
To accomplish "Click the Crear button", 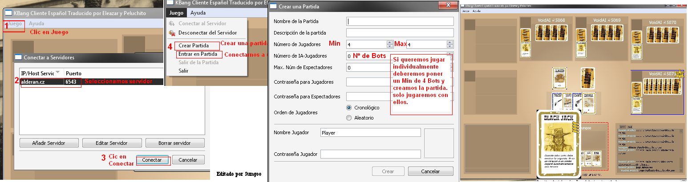I will click(x=388, y=171).
